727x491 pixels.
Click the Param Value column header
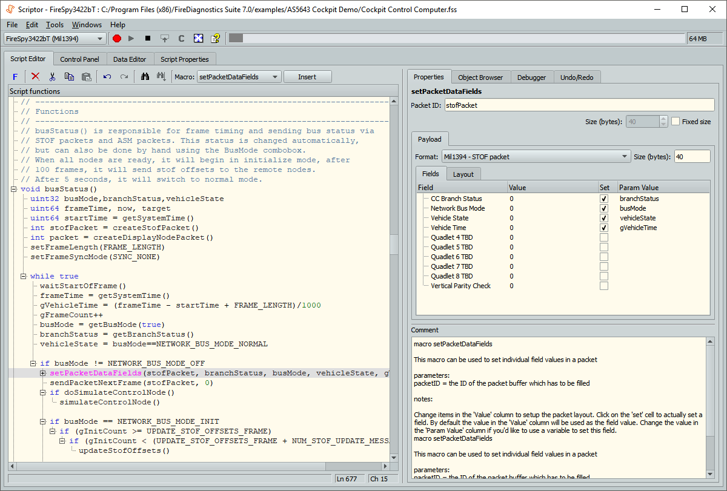point(663,188)
